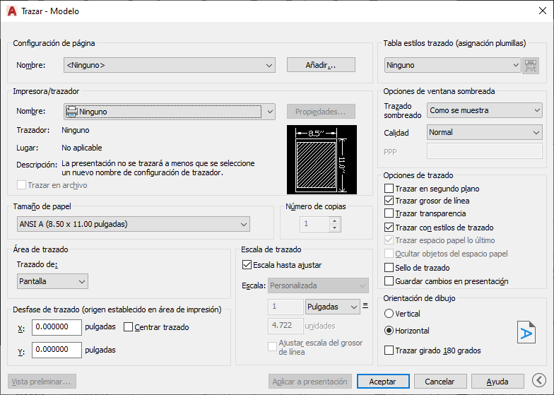Viewport: 554px width, 395px height.
Task: Enable Sello de trazado checkbox
Action: click(x=389, y=267)
